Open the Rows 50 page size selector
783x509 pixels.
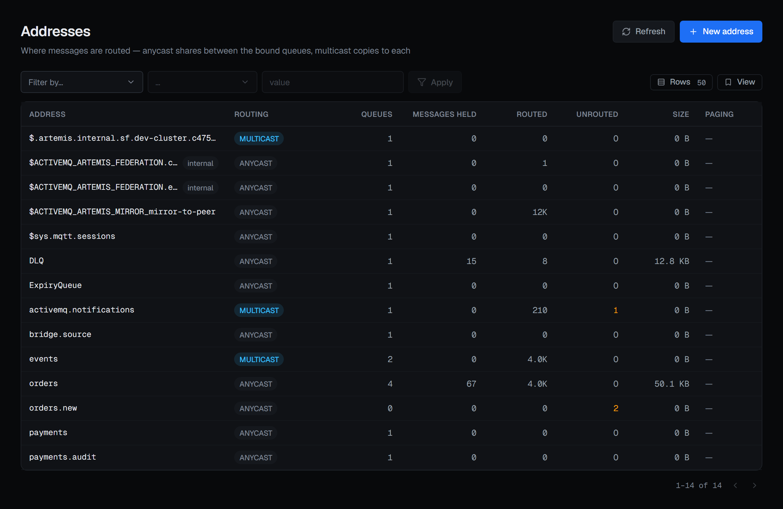681,82
